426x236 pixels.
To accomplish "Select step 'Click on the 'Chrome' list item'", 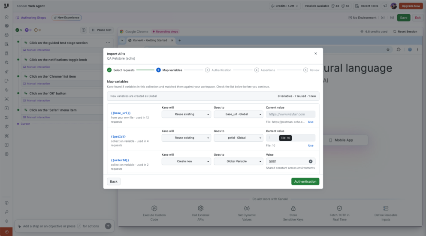I will [x=52, y=76].
